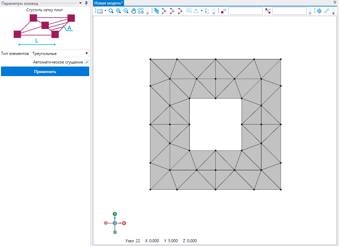Click the 'Применить' button
This screenshot has height=246, width=339.
[45, 71]
